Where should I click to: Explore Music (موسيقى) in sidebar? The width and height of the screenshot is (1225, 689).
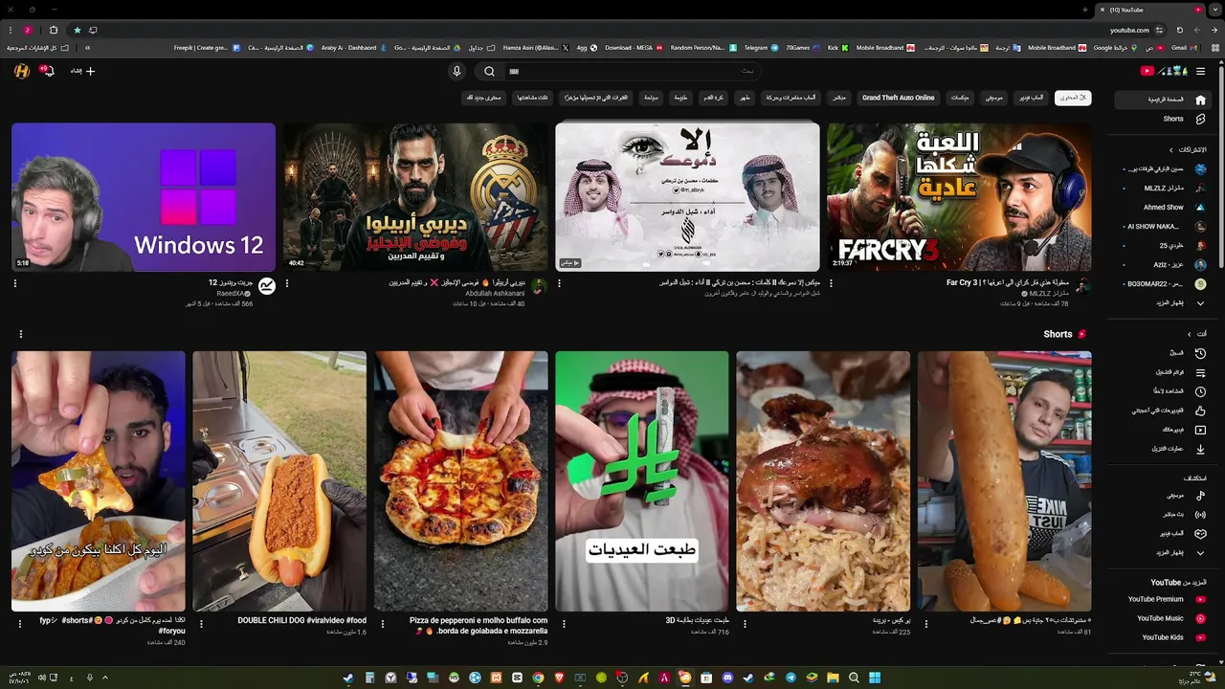(1165, 496)
